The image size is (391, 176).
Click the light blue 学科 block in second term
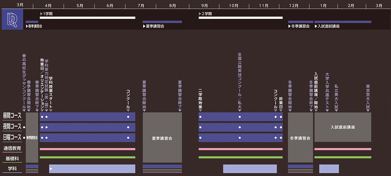pyautogui.click(x=250, y=169)
